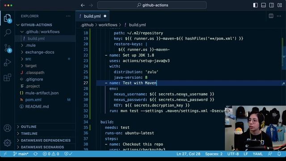Open the Customize Layout icon
Image resolution: width=286 pixels, height=161 pixels.
(280, 5)
